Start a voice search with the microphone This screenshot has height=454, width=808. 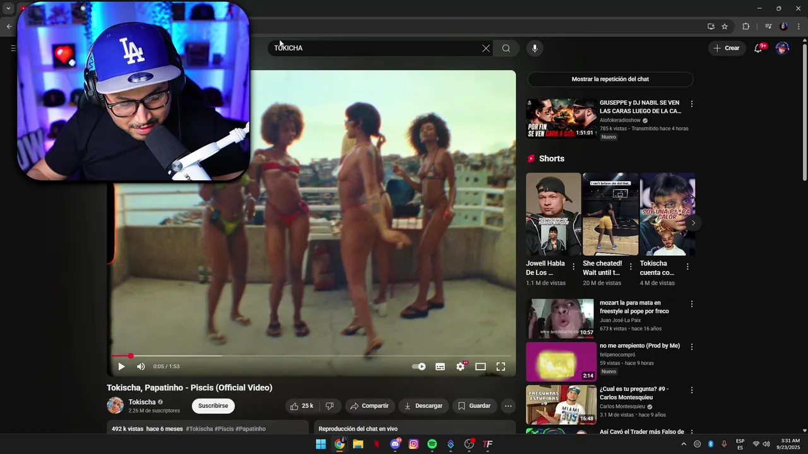point(535,48)
